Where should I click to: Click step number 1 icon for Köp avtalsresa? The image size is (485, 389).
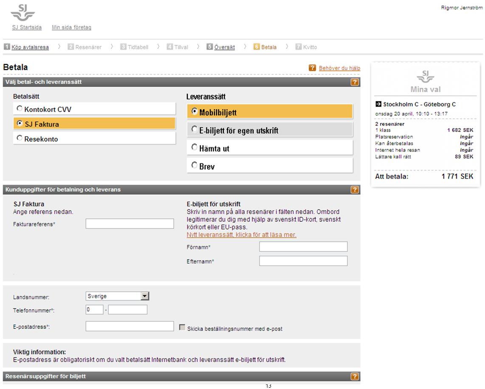pyautogui.click(x=7, y=47)
